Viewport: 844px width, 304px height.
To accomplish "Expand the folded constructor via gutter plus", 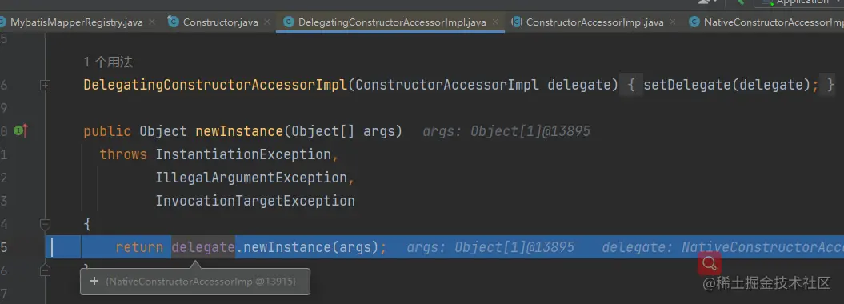I will 46,85.
